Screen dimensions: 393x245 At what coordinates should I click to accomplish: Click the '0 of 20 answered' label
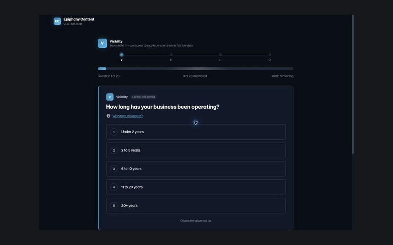[x=195, y=76]
